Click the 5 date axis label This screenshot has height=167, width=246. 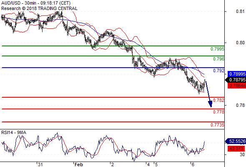click(156, 164)
